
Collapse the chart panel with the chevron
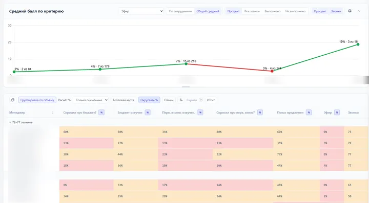pyautogui.click(x=359, y=11)
